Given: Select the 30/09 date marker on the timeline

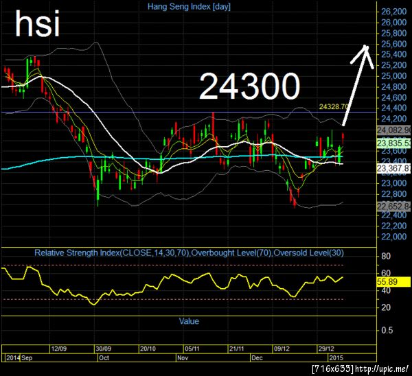Looking at the screenshot, I should click(103, 349).
